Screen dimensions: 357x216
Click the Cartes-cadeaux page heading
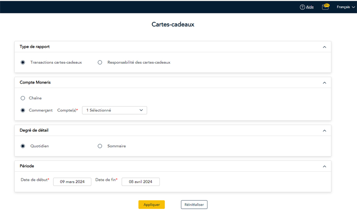(x=173, y=24)
